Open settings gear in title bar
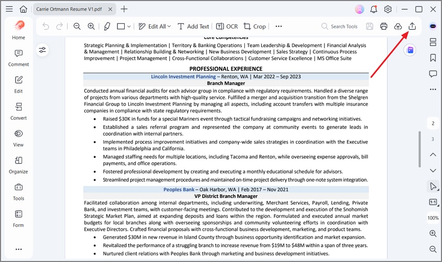Image resolution: width=442 pixels, height=262 pixels. click(x=388, y=9)
